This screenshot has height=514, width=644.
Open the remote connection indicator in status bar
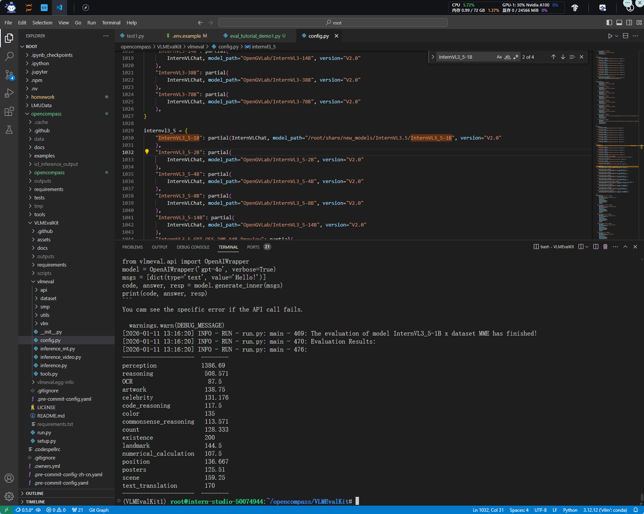(6, 510)
